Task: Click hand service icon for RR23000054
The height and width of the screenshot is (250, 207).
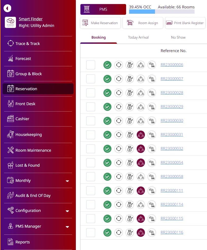Action: point(152,163)
